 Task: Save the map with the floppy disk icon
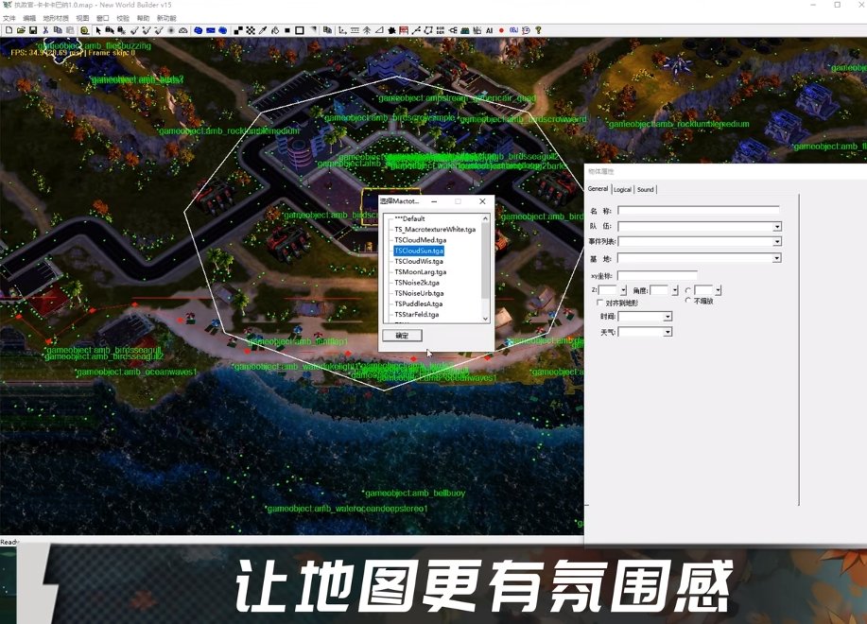coord(33,30)
